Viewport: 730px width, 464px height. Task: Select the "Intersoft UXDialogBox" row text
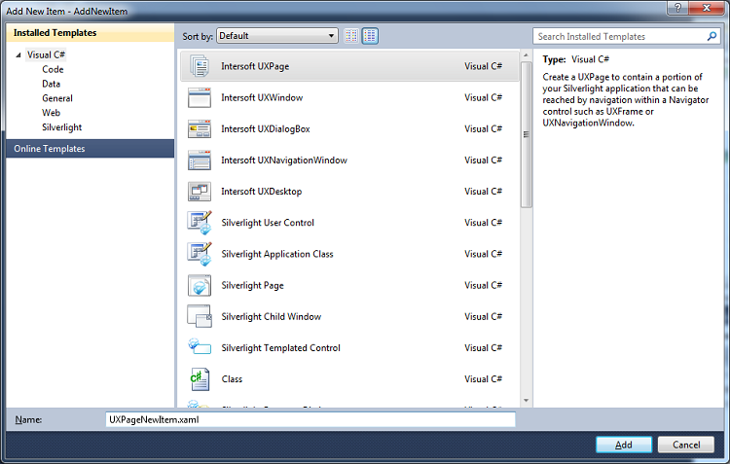pyautogui.click(x=266, y=129)
